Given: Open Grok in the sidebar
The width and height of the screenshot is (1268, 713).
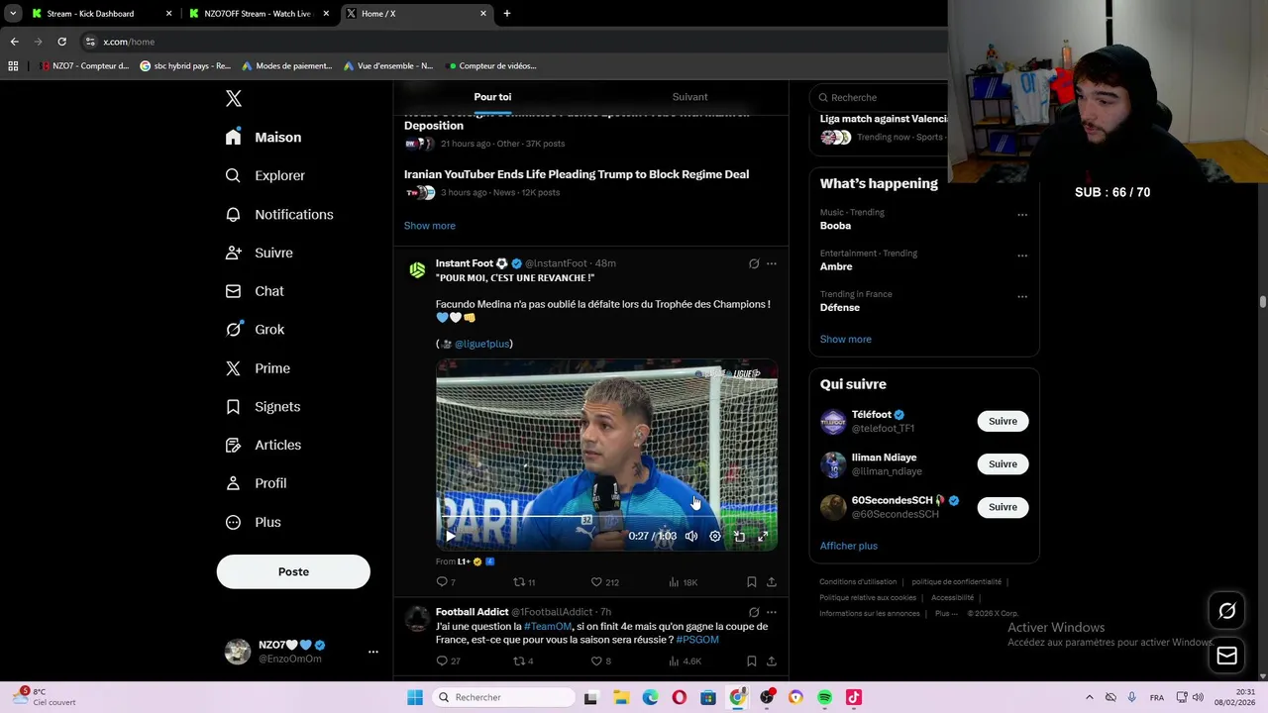Looking at the screenshot, I should [255, 330].
